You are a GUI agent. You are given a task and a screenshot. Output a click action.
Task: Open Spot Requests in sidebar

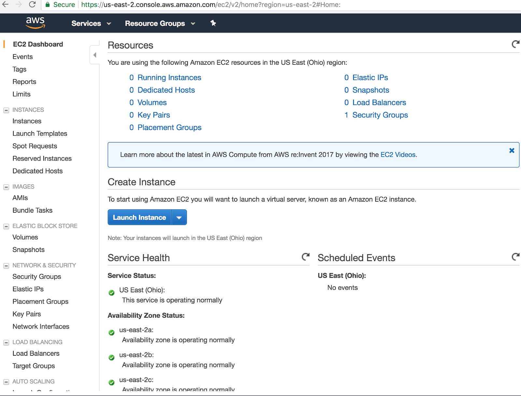tap(35, 146)
